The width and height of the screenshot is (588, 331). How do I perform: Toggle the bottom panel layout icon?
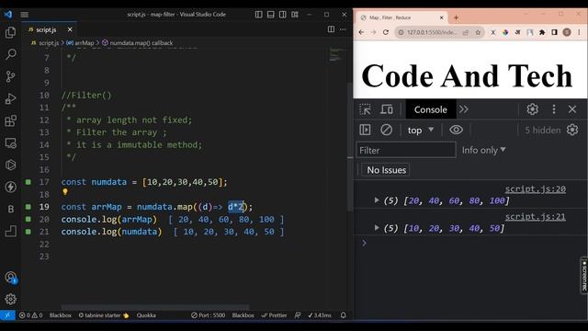pos(271,15)
